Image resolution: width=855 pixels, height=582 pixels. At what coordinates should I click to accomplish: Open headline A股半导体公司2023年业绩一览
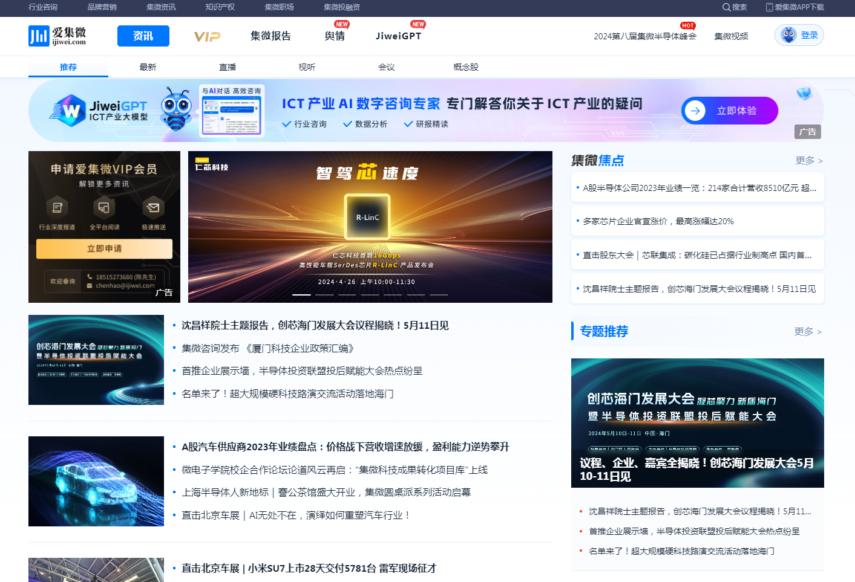pyautogui.click(x=699, y=188)
